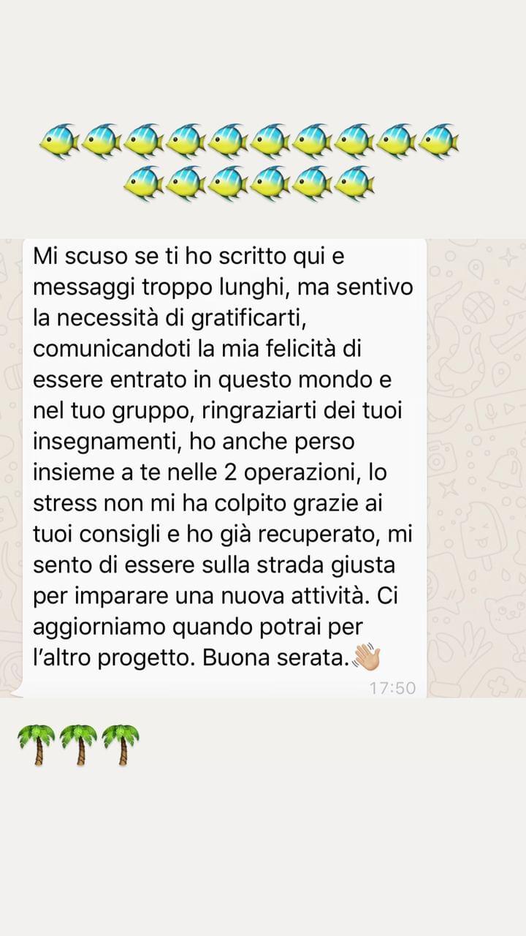
Task: Tap the rightmost palm tree emoji
Action: 121,744
